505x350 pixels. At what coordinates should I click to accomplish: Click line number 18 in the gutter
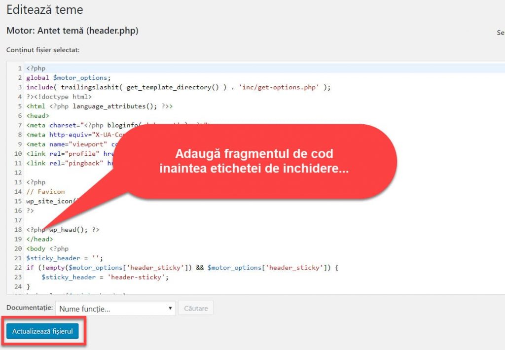point(18,230)
